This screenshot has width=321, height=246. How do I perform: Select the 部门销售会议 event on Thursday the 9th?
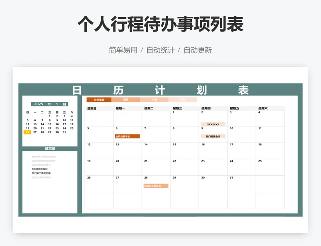point(213,136)
